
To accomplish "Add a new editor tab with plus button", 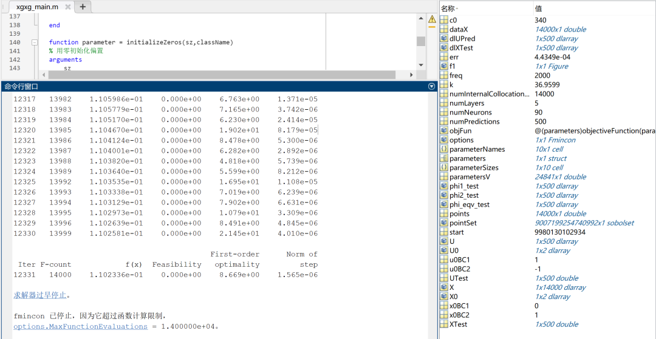I will coord(83,7).
